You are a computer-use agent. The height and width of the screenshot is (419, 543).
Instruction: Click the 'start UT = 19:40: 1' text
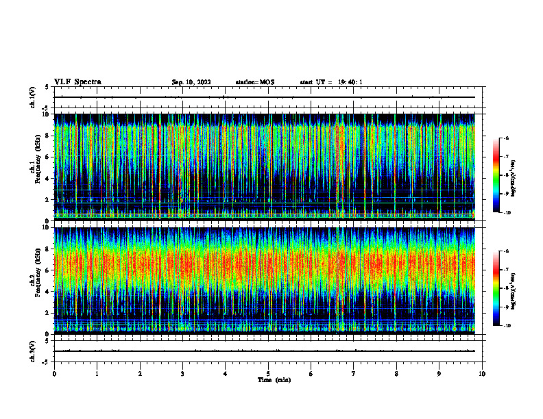331,82
